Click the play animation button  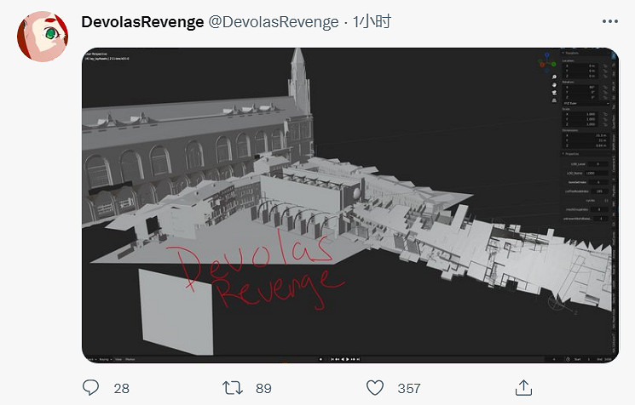348,359
